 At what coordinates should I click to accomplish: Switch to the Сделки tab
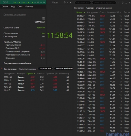[90, 8]
